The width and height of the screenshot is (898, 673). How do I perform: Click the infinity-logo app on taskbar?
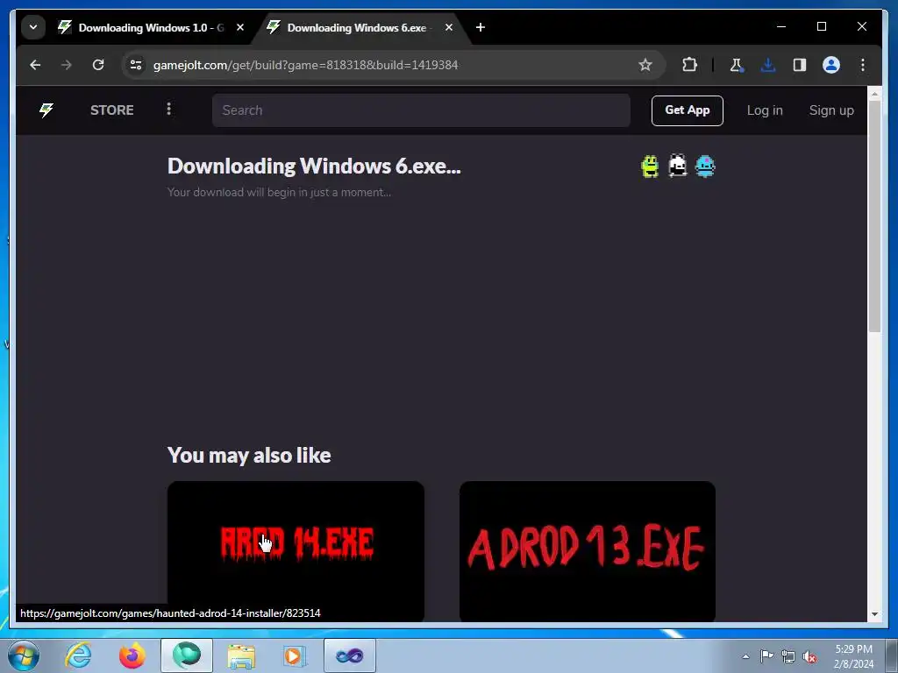[x=349, y=655]
